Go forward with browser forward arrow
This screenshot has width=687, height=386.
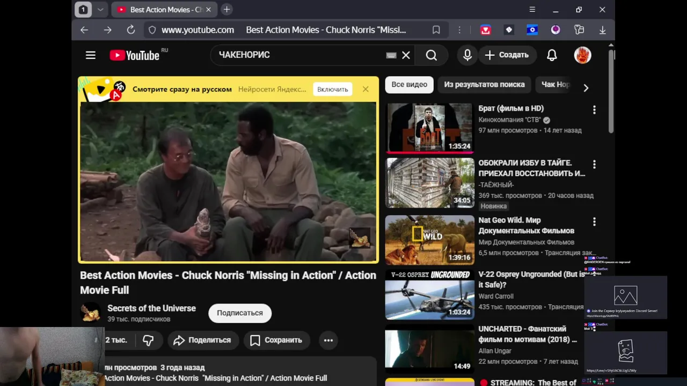coord(108,30)
